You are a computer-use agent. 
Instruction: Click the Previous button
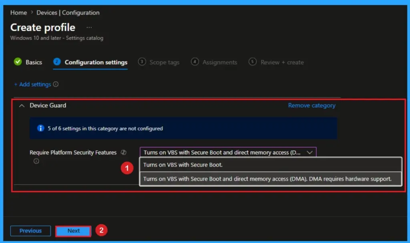point(30,231)
